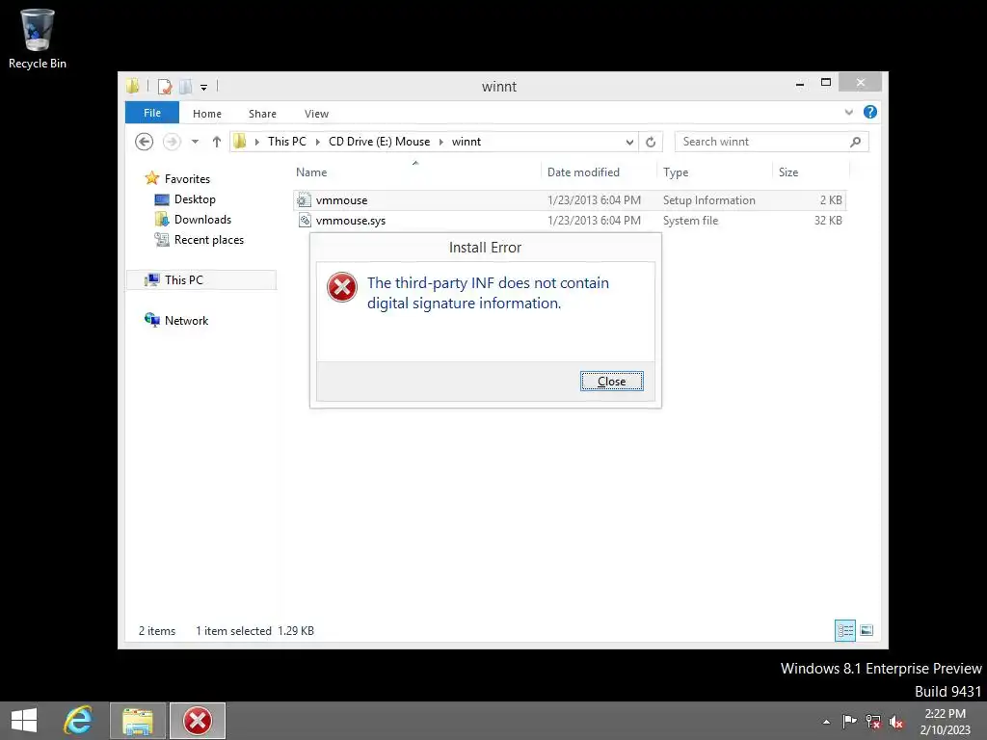The height and width of the screenshot is (740, 987).
Task: Open Downloads in the navigation pane
Action: point(202,219)
